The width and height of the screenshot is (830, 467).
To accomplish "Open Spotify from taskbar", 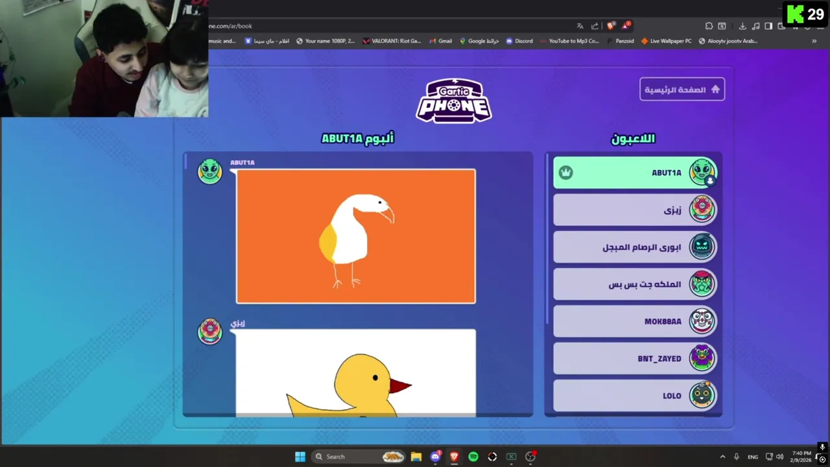I will [x=473, y=457].
